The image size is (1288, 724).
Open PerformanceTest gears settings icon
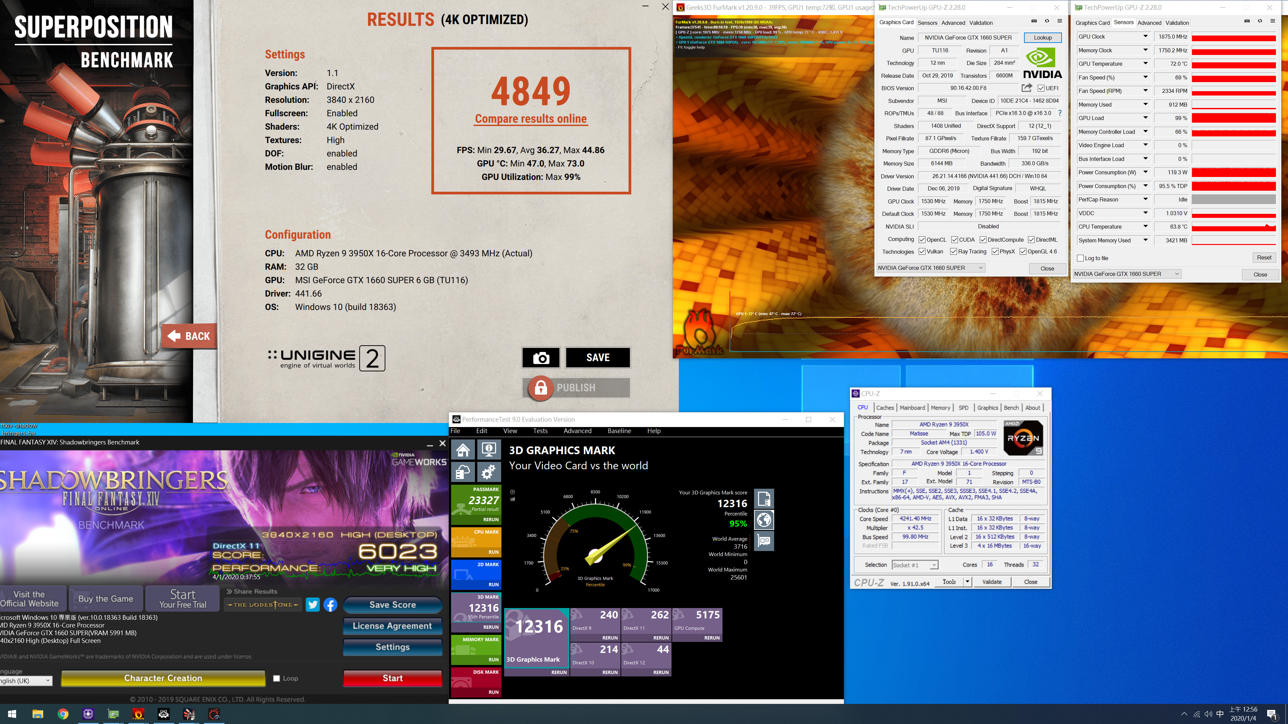point(488,472)
